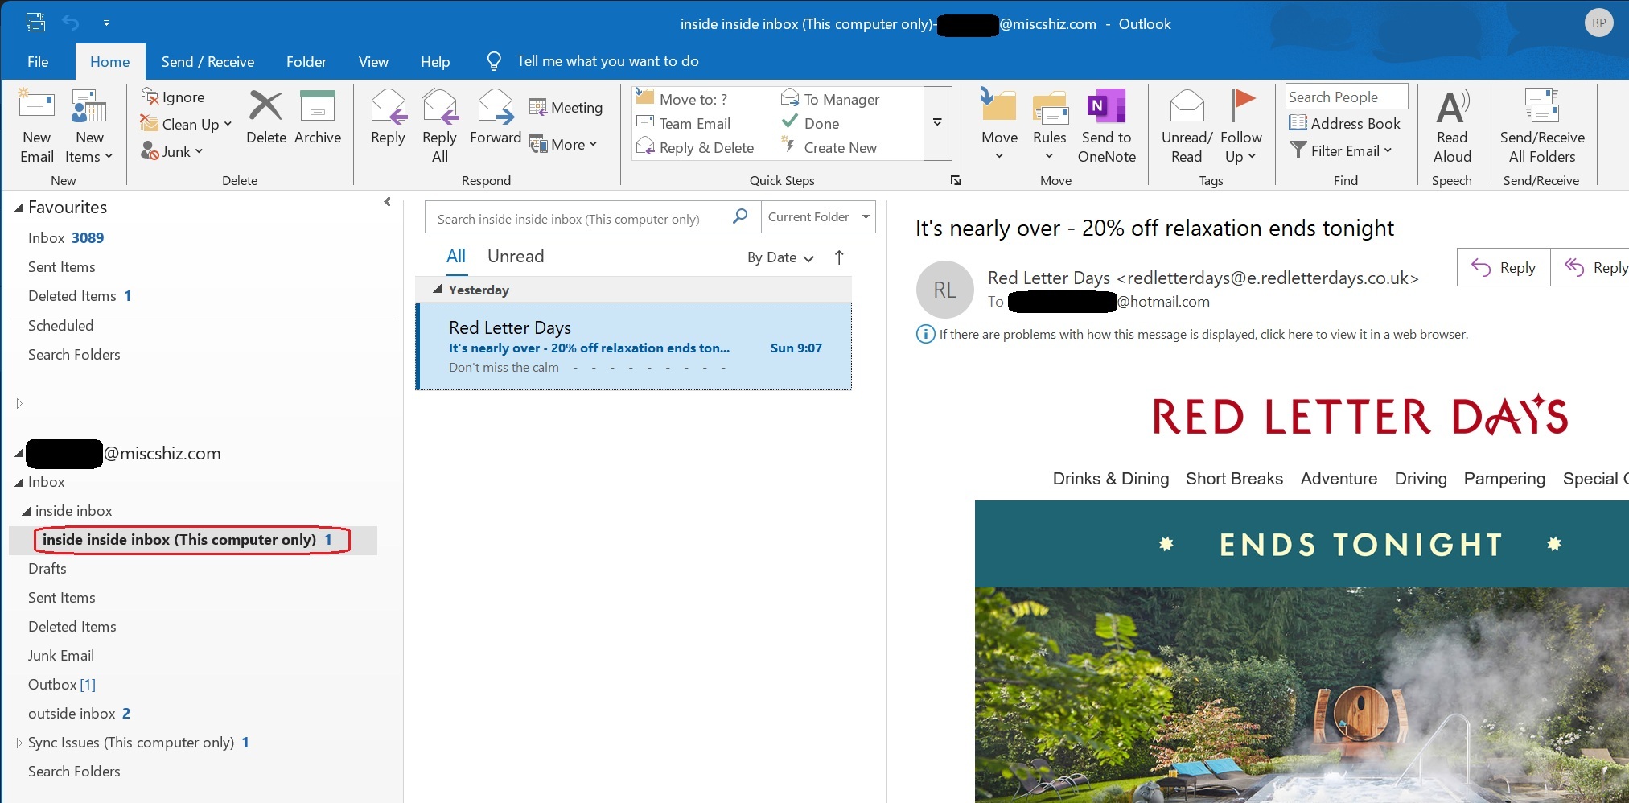Create a New Email

point(37,126)
